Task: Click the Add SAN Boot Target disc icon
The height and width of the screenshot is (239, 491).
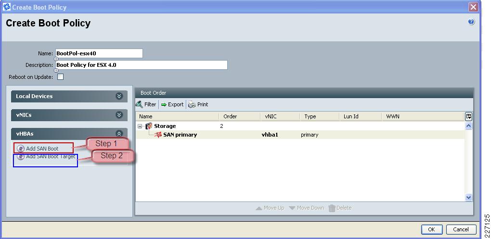Action: point(21,156)
